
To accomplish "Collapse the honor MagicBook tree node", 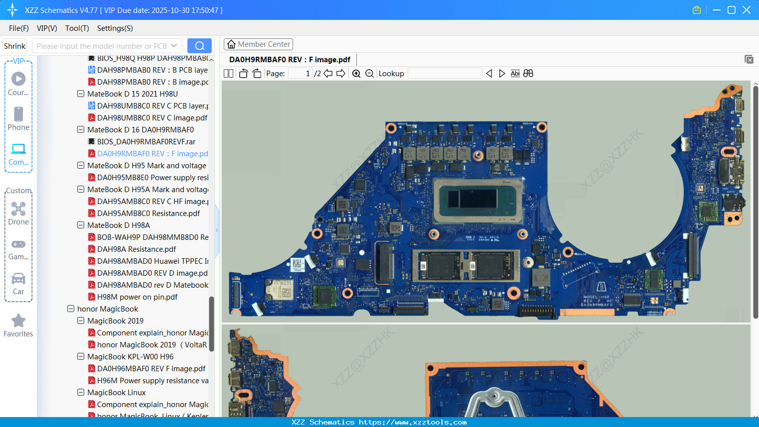I will click(x=71, y=309).
